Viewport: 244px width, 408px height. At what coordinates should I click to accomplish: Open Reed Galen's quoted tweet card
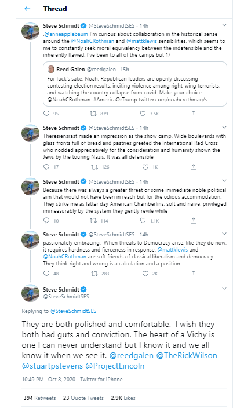point(135,84)
